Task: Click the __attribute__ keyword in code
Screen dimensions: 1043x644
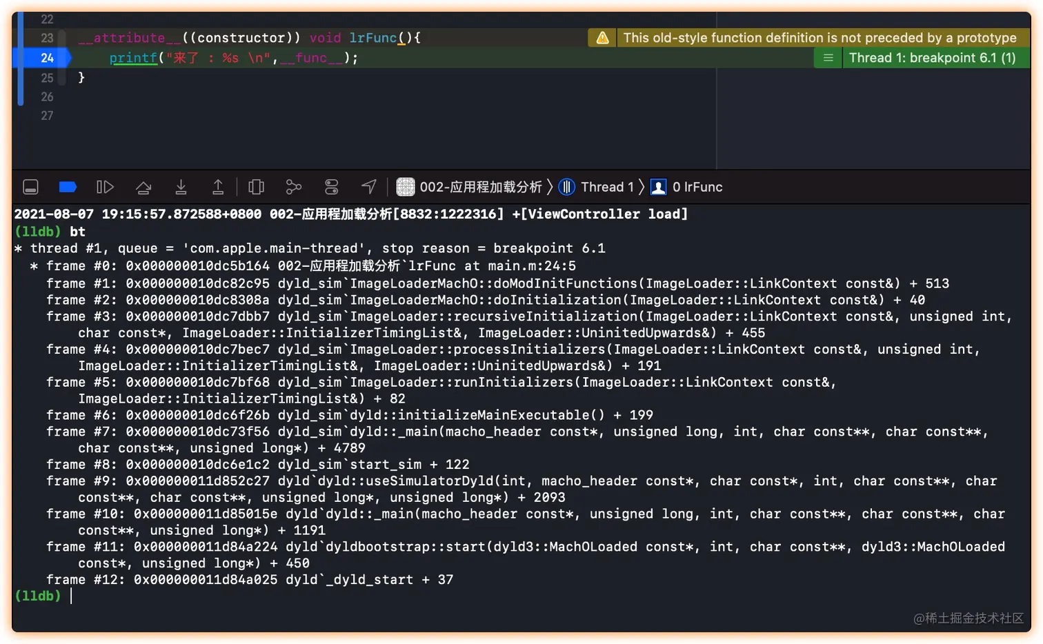Action: pyautogui.click(x=130, y=38)
